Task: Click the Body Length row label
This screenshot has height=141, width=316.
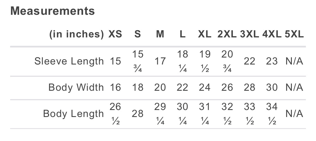Action: [73, 114]
